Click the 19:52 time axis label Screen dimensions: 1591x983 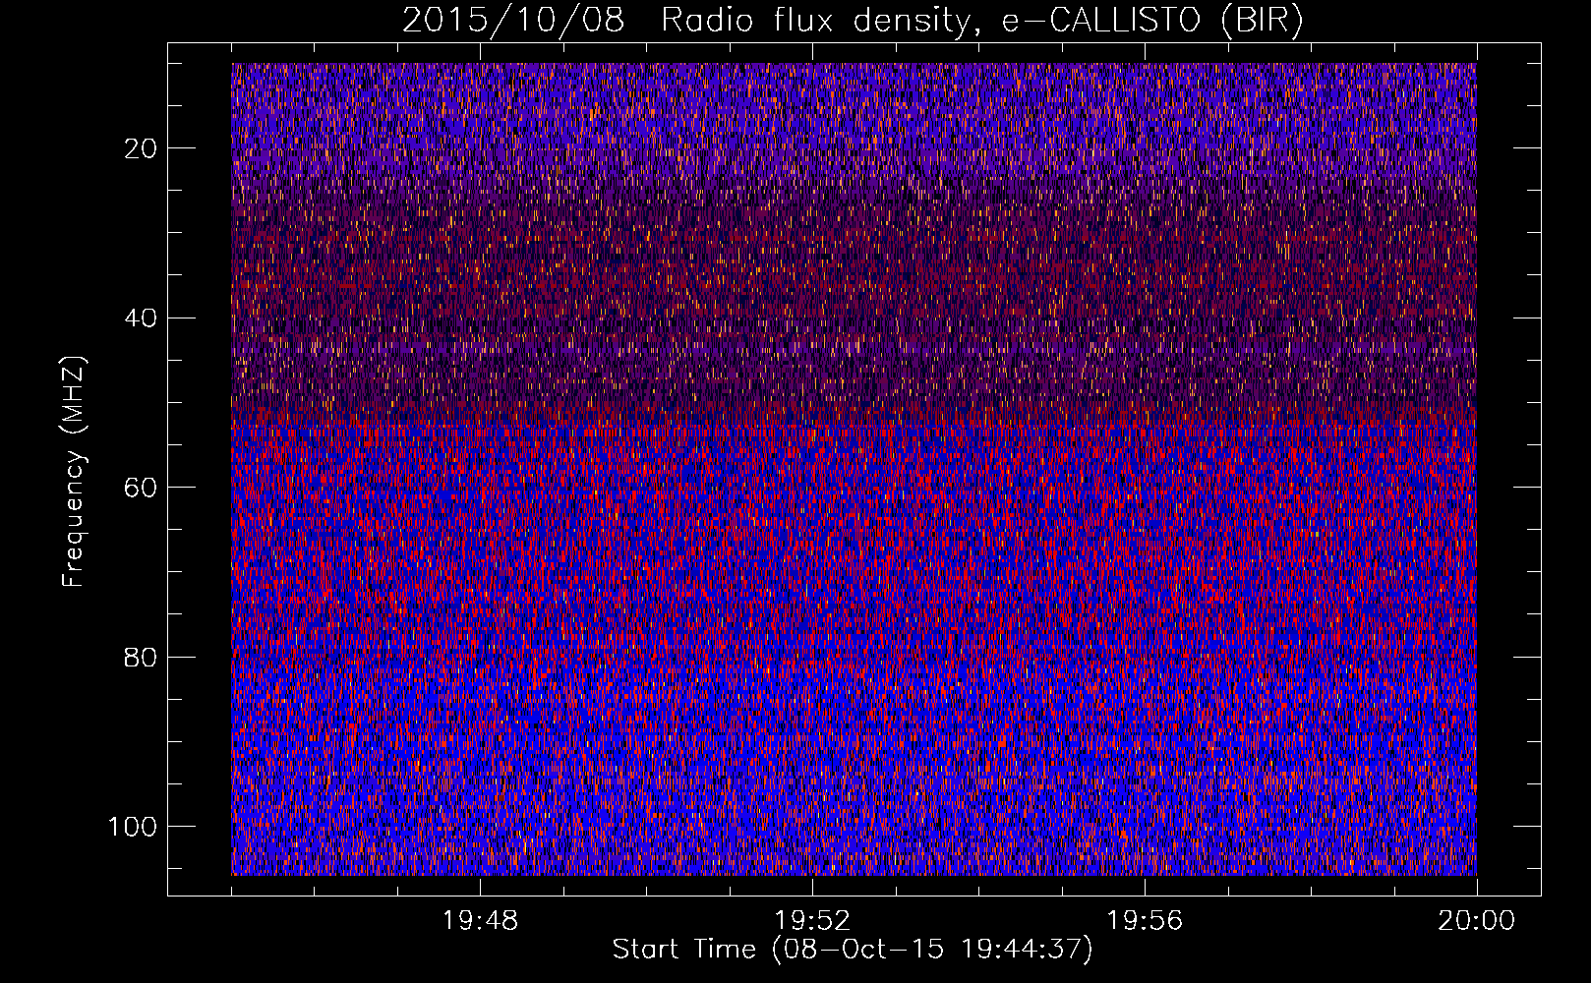[812, 921]
